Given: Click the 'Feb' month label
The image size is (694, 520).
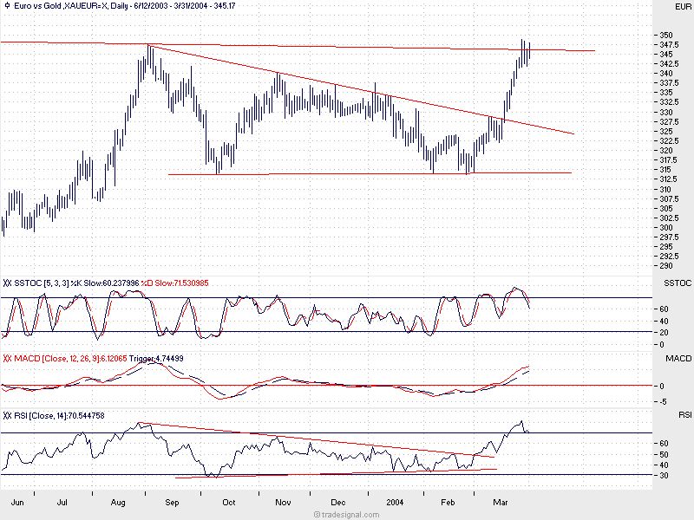Looking at the screenshot, I should tap(448, 503).
